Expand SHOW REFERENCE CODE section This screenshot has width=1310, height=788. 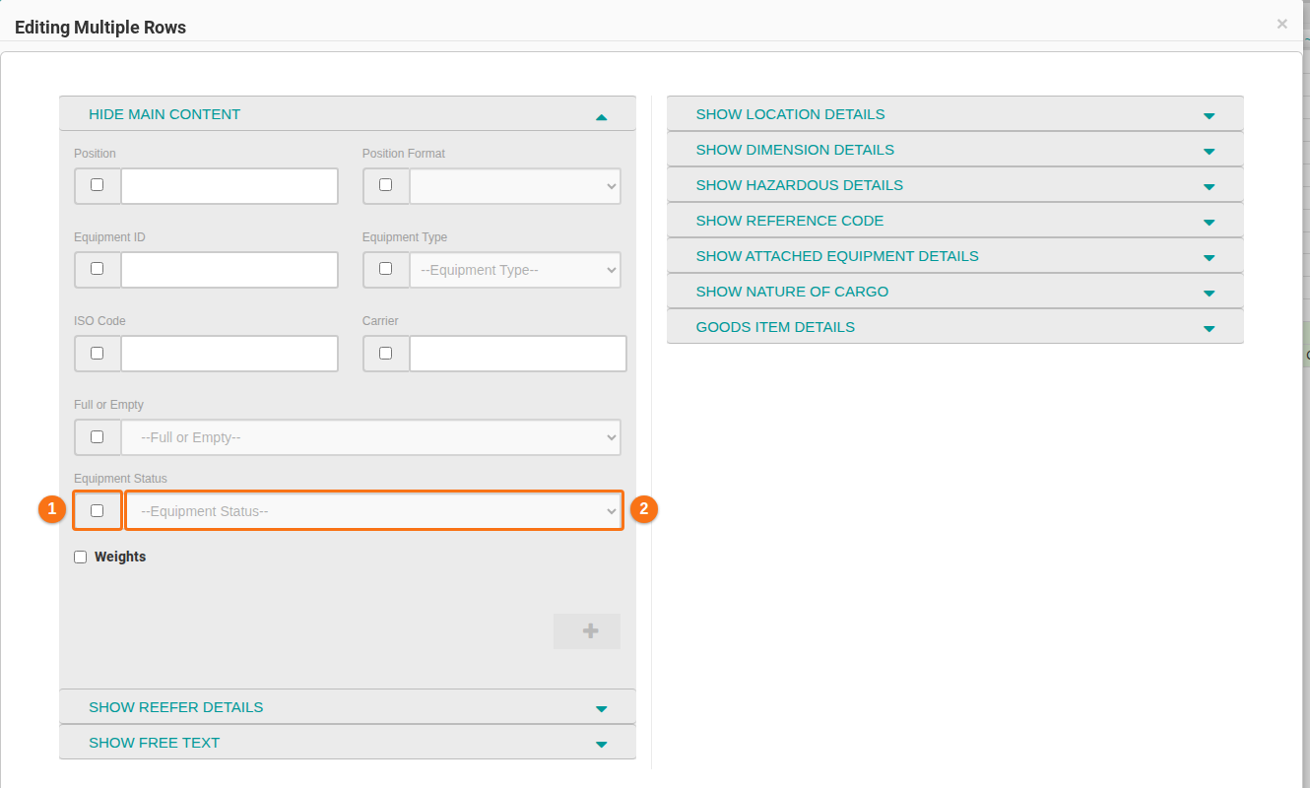[x=955, y=221]
